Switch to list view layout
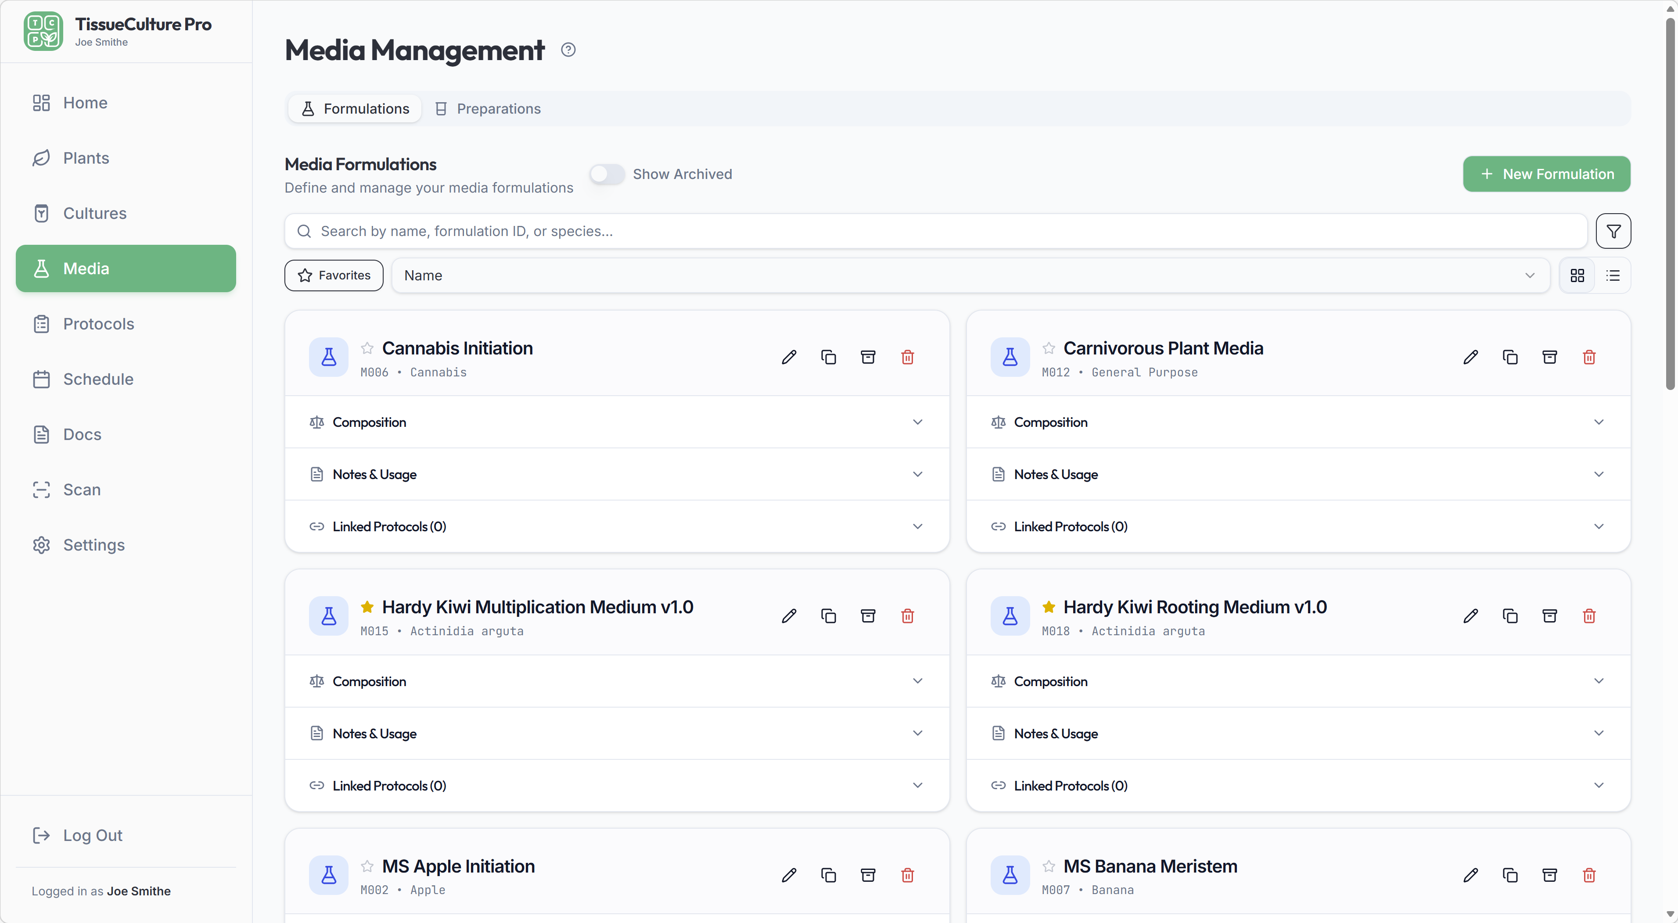Viewport: 1678px width, 923px height. pyautogui.click(x=1613, y=275)
